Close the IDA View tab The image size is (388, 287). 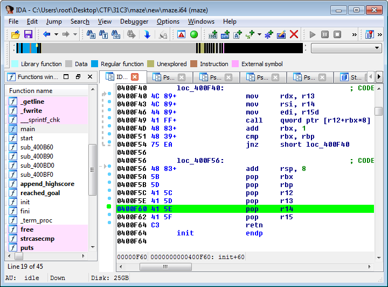[135, 77]
